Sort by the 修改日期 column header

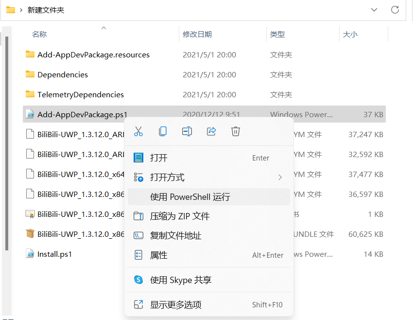(x=197, y=34)
